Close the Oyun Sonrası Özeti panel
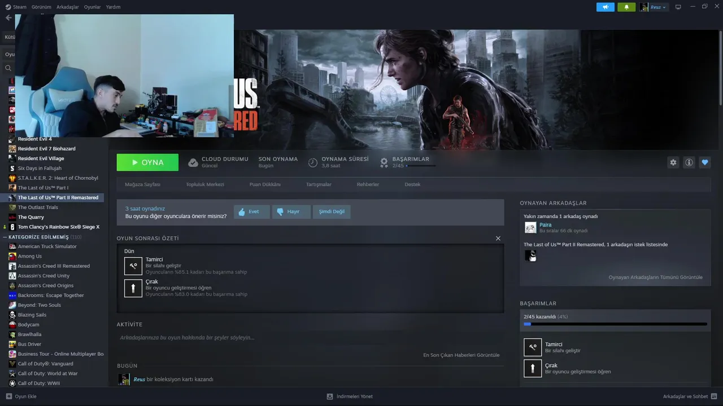 (x=498, y=239)
